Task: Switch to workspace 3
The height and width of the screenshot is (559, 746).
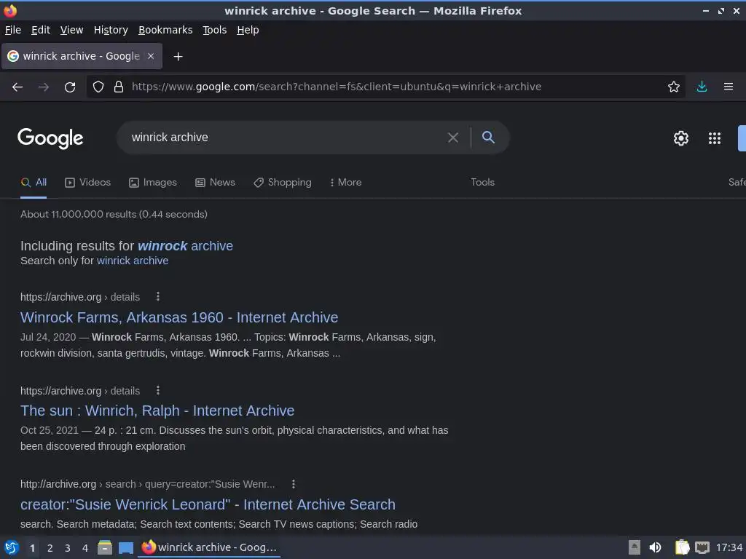Action: [68, 548]
